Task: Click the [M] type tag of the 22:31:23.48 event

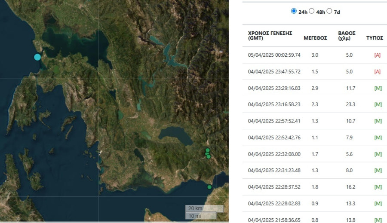Action: 378,170
